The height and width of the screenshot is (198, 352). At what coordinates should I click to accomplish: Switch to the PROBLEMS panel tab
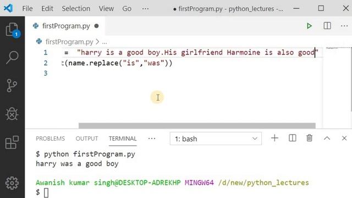[50, 139]
